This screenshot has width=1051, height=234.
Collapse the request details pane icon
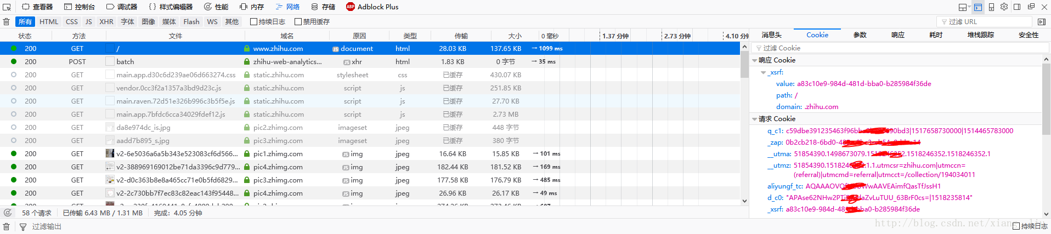point(1041,22)
